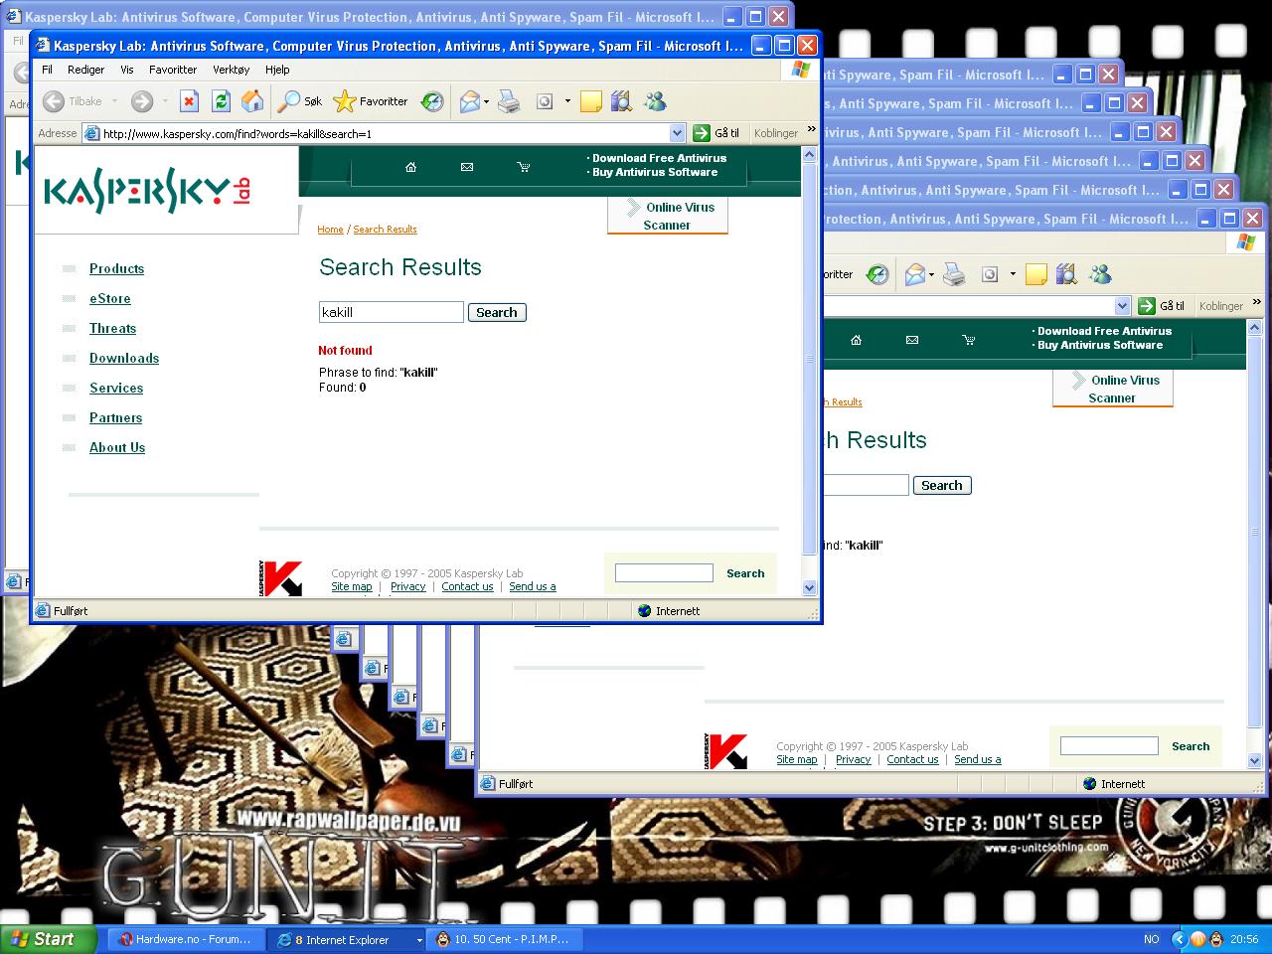Click the Messenger people icon in front toolbar
This screenshot has width=1272, height=954.
click(x=655, y=101)
